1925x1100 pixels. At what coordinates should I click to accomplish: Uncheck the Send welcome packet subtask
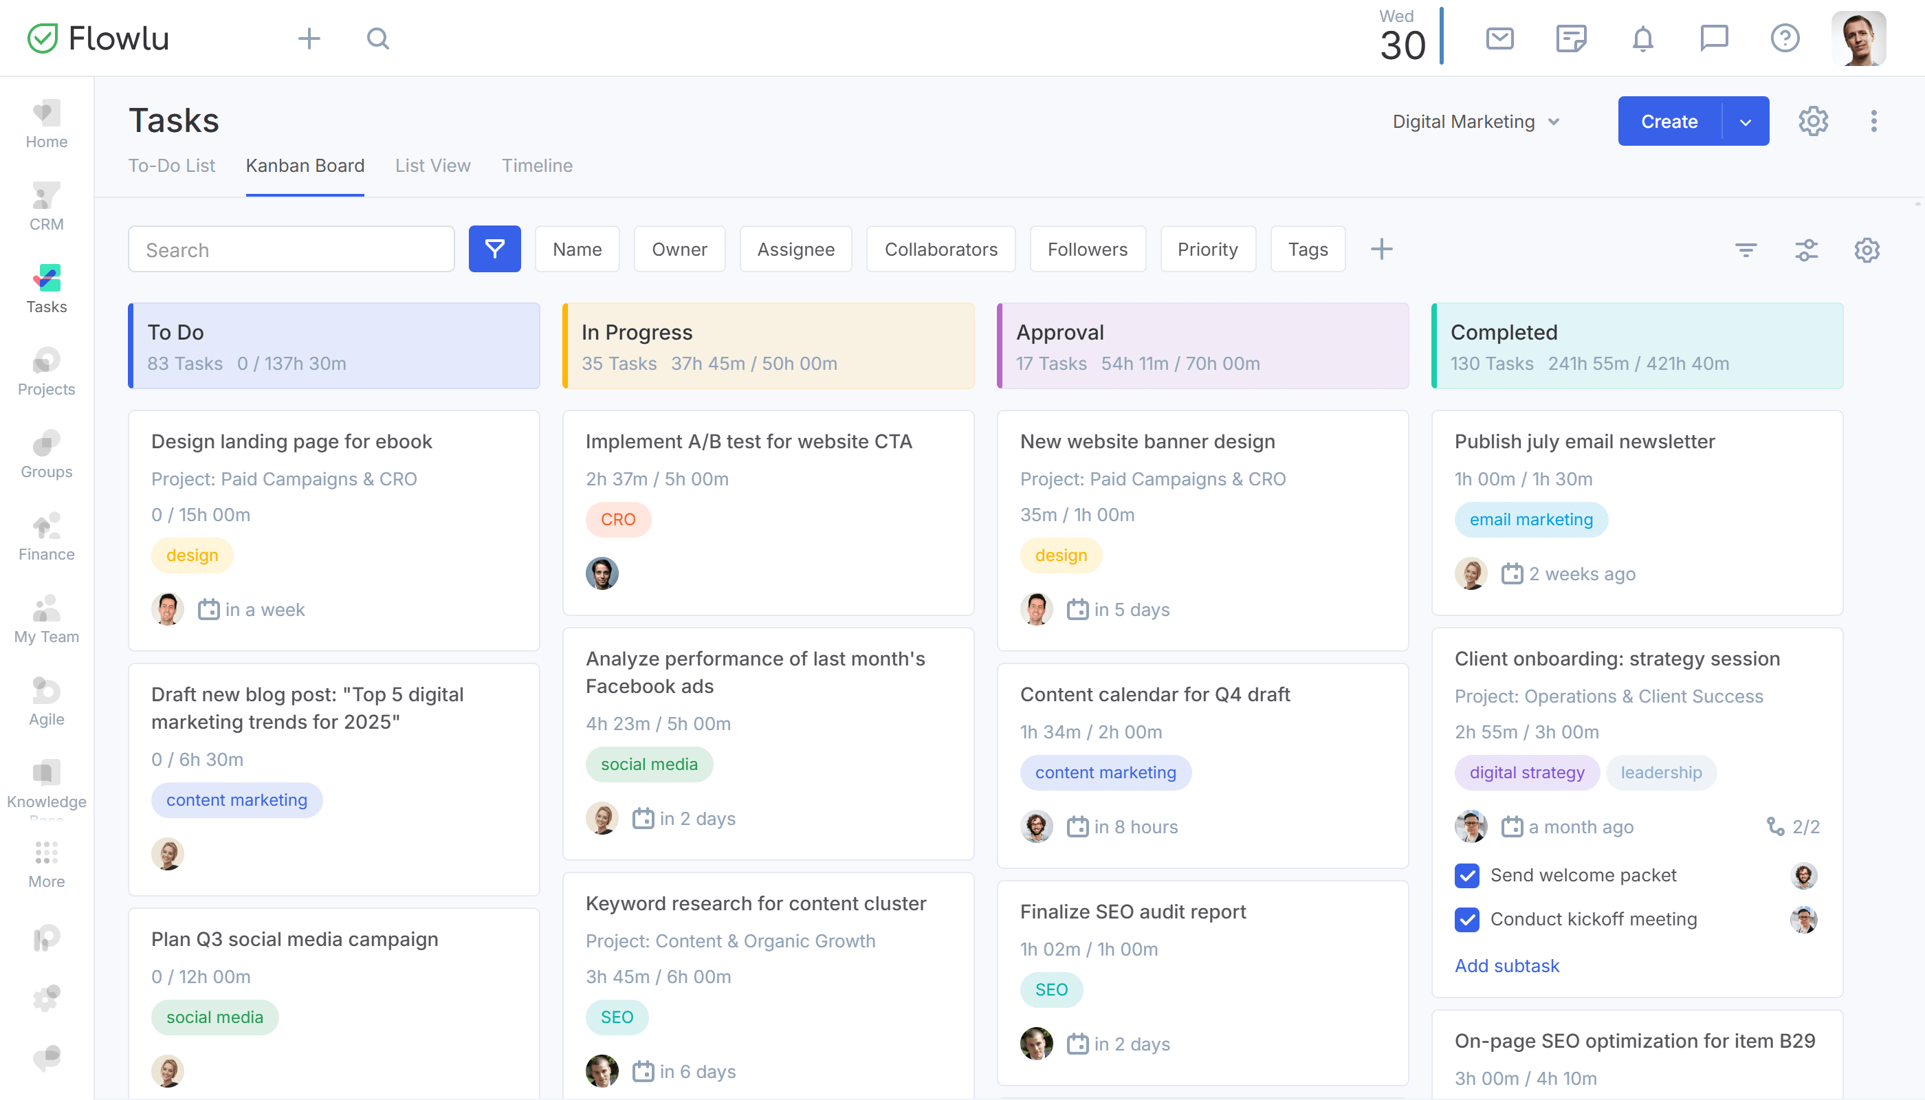(x=1466, y=875)
